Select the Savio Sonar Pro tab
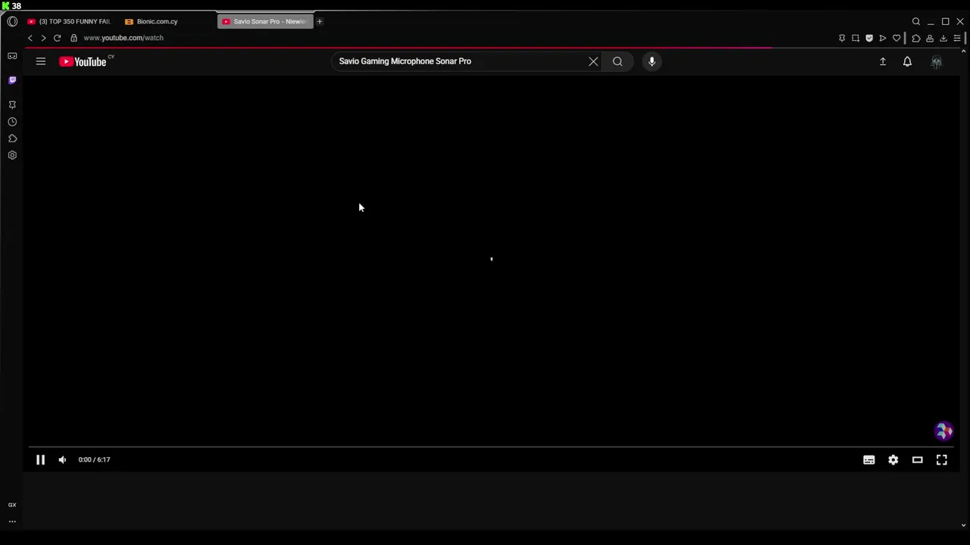The height and width of the screenshot is (545, 970). (x=264, y=21)
